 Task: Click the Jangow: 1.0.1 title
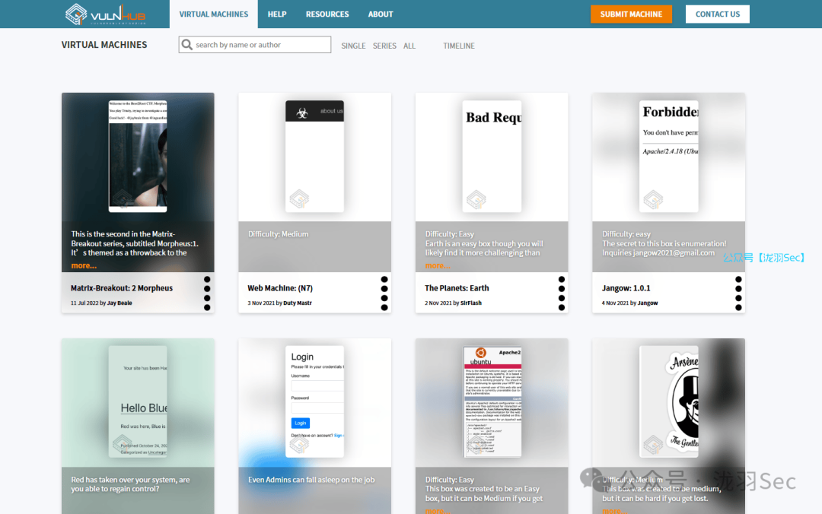pyautogui.click(x=626, y=288)
